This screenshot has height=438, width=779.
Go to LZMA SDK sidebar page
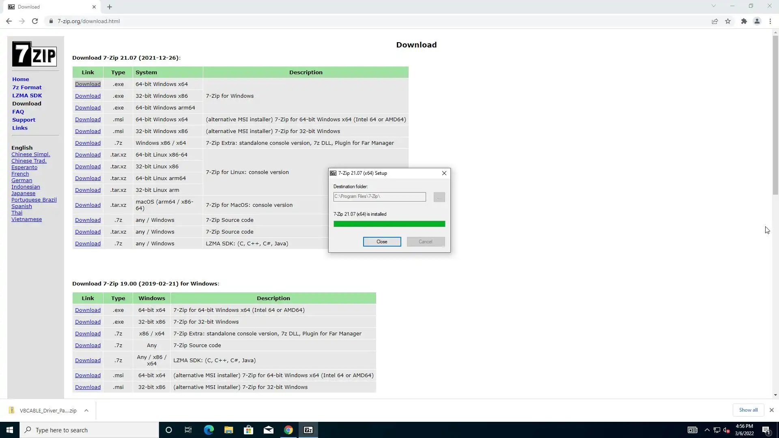(27, 95)
